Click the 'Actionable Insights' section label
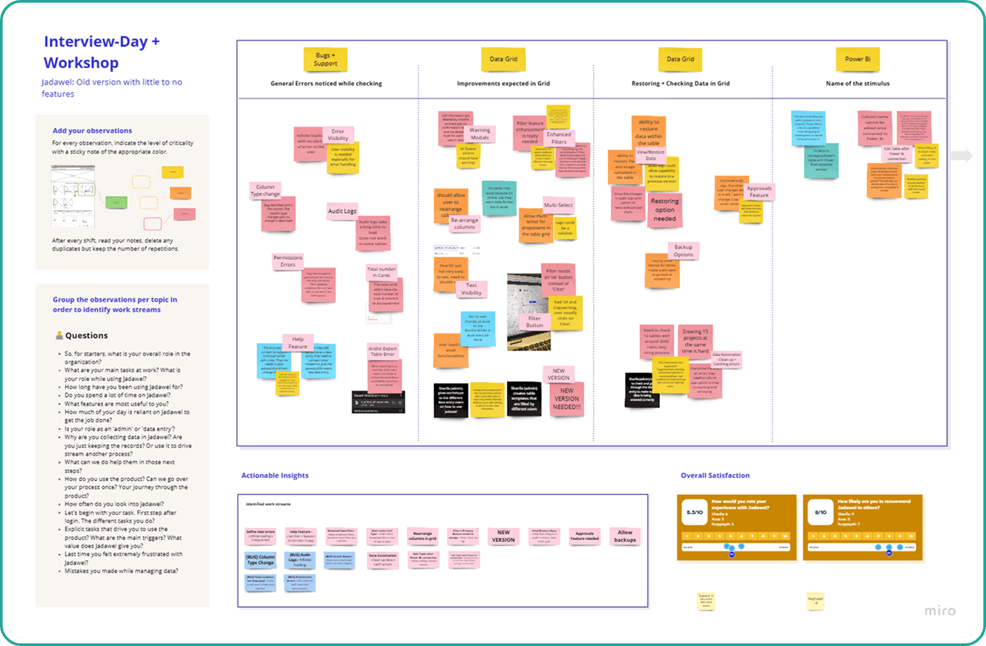Viewport: 986px width, 646px height. coord(275,475)
